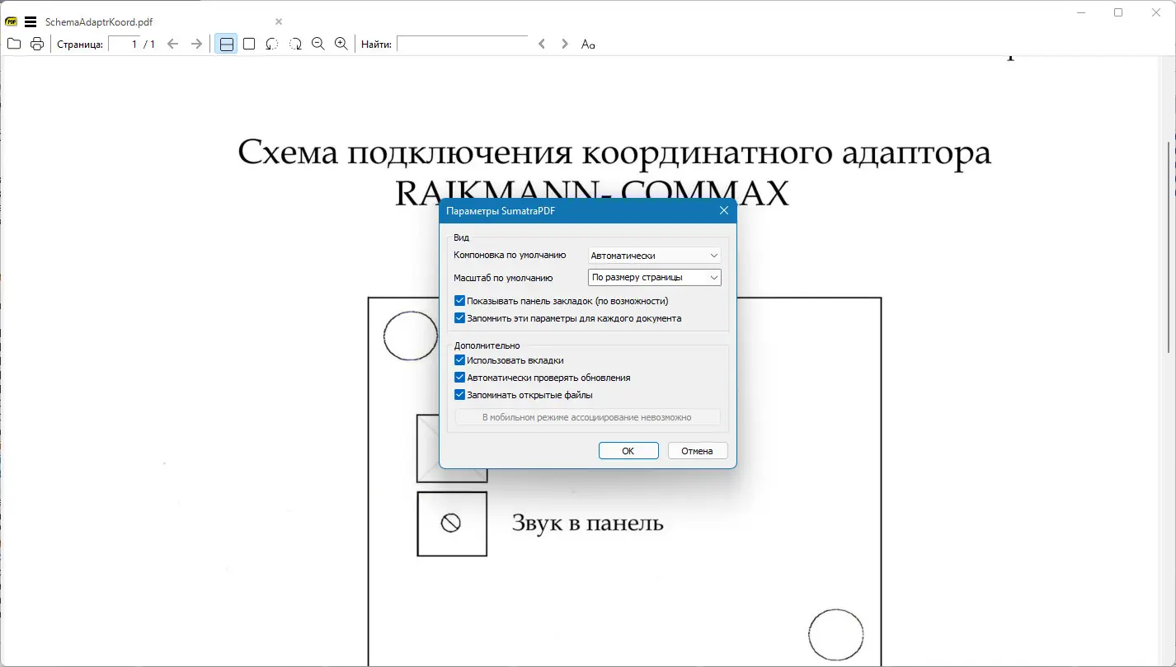Open the SumatraPDF hamburger menu
The width and height of the screenshot is (1176, 667).
31,21
